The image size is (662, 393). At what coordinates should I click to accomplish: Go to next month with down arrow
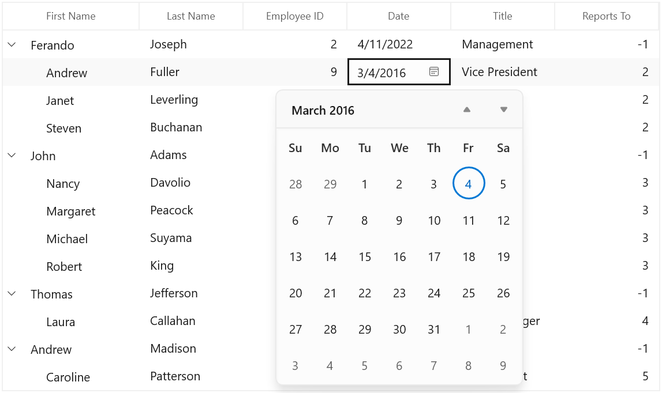503,109
